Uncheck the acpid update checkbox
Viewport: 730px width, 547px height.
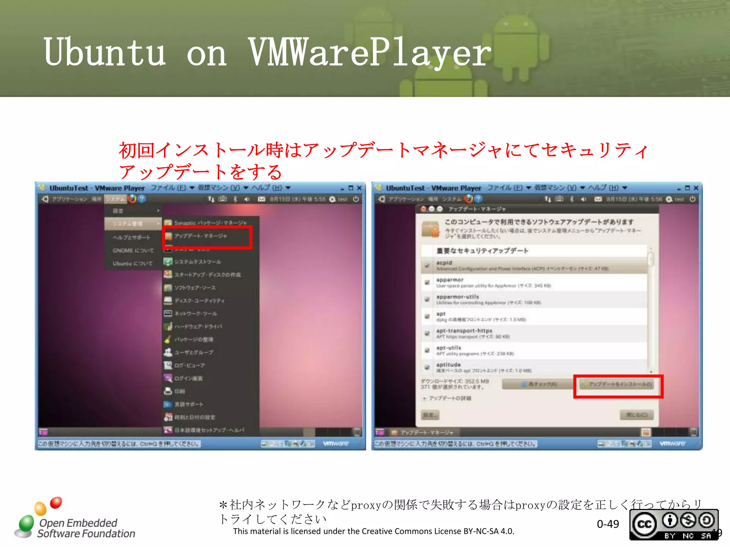[x=427, y=265]
